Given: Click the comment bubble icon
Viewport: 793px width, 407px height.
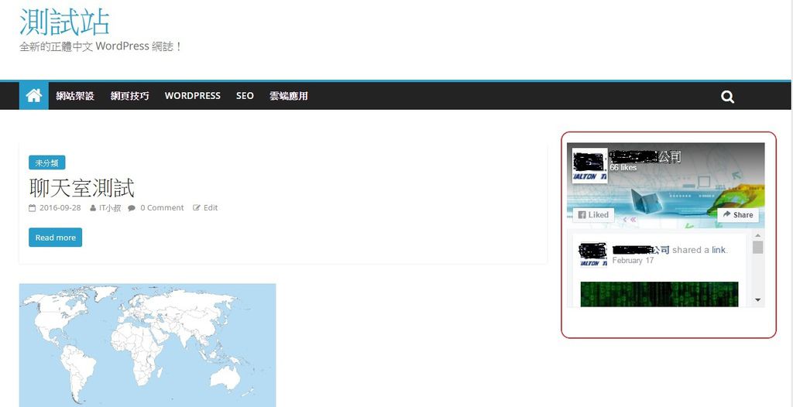Looking at the screenshot, I should click(132, 208).
